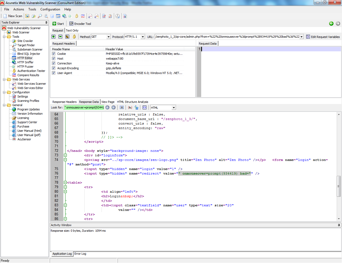The image size is (342, 263).
Task: Open Scanning Profiles clipboard toolbar icon
Action: click(x=110, y=16)
